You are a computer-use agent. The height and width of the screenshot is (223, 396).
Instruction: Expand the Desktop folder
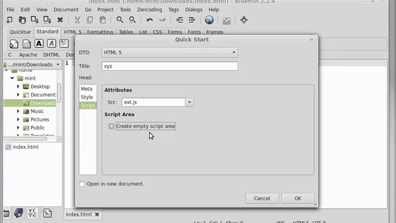pyautogui.click(x=18, y=87)
